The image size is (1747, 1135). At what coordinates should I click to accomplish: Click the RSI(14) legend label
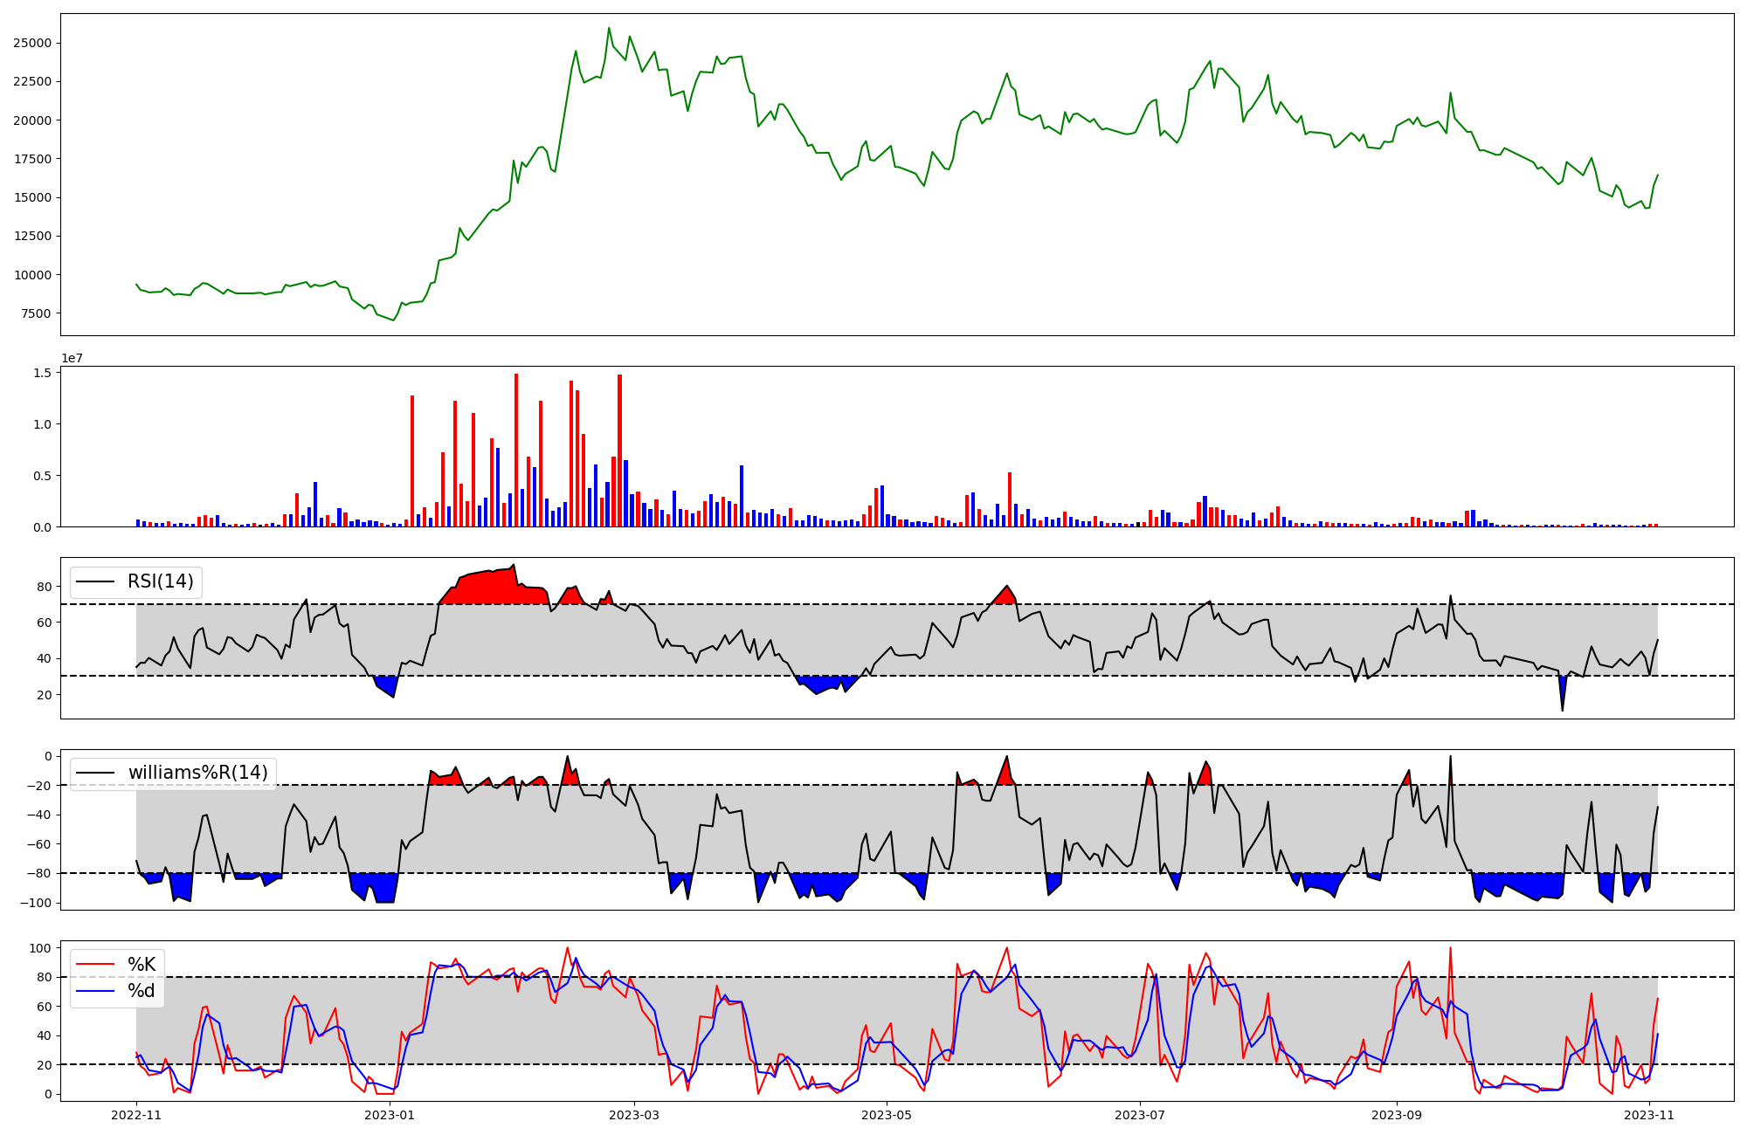(x=161, y=581)
